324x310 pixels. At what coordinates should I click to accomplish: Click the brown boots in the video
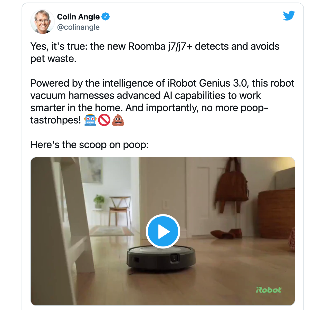pos(226,234)
